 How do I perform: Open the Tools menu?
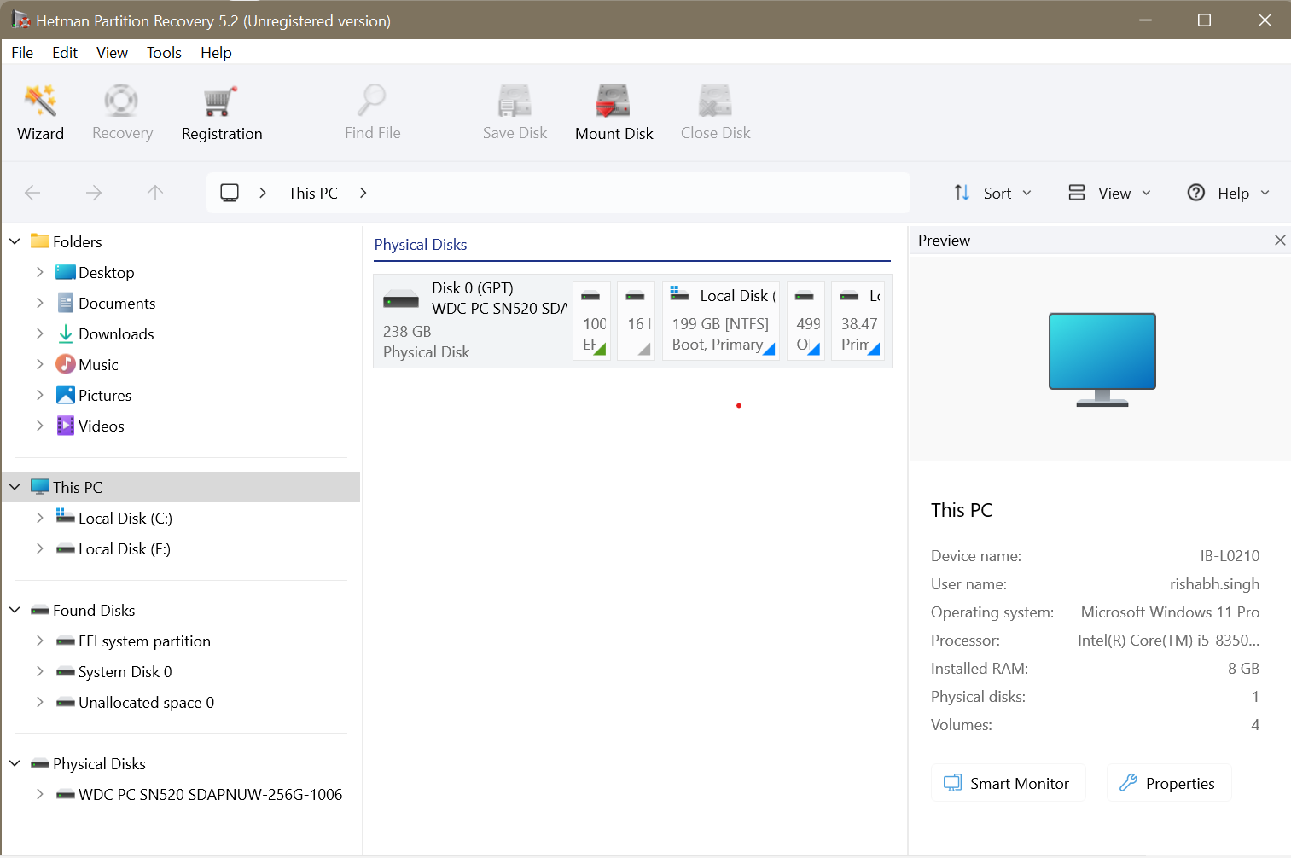(164, 52)
